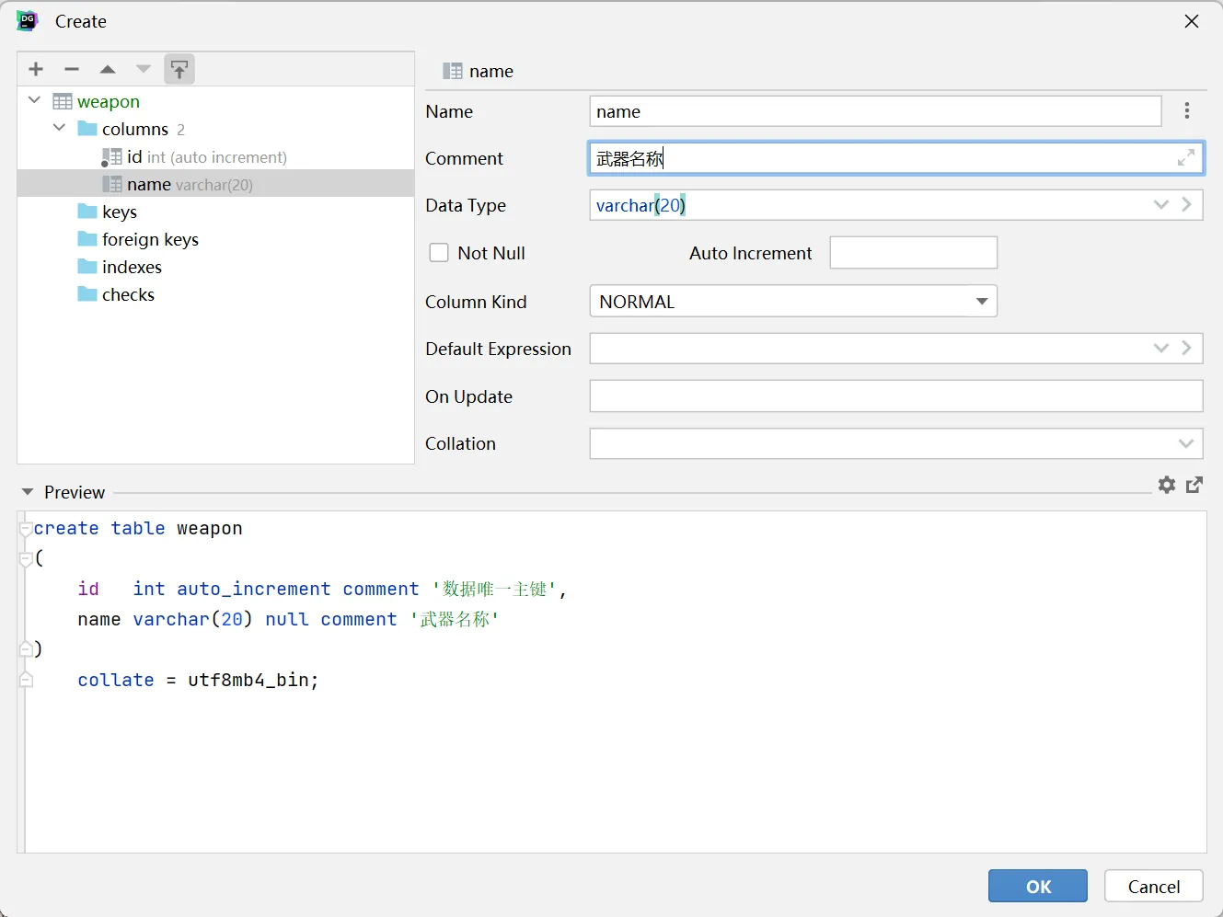1223x917 pixels.
Task: Open the Column Kind NORMAL dropdown
Action: pyautogui.click(x=982, y=302)
